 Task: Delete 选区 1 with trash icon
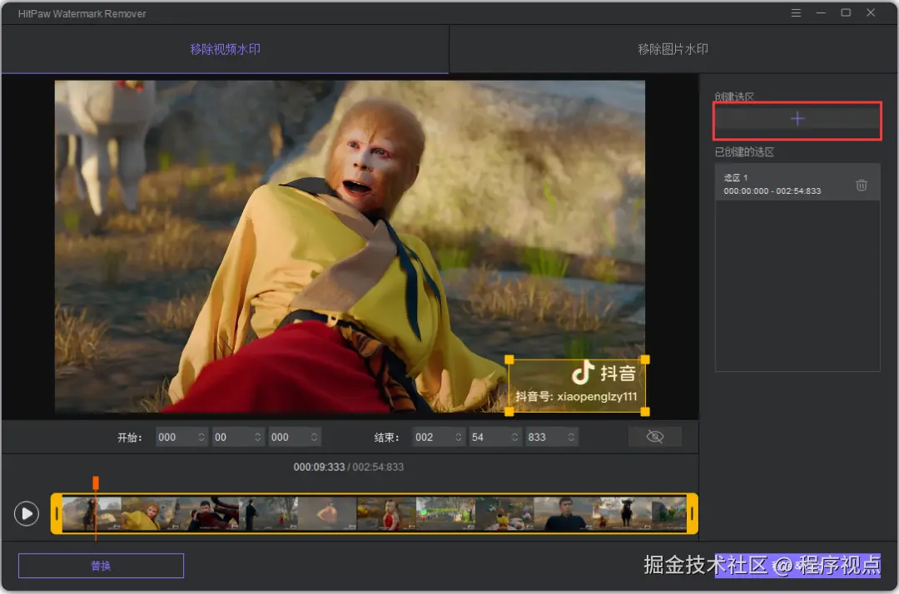click(862, 185)
